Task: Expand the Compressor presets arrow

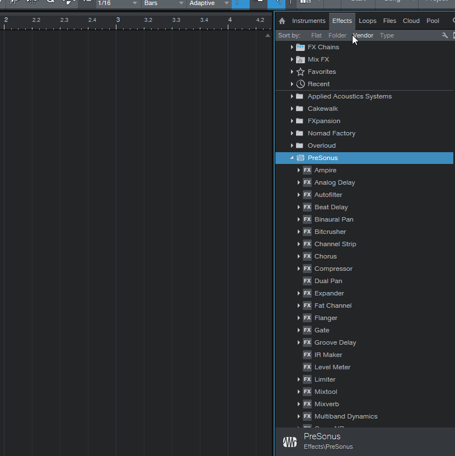Action: [298, 269]
